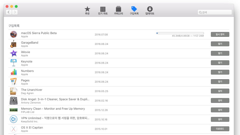Open the 카테고리 categories tab

(x=118, y=11)
